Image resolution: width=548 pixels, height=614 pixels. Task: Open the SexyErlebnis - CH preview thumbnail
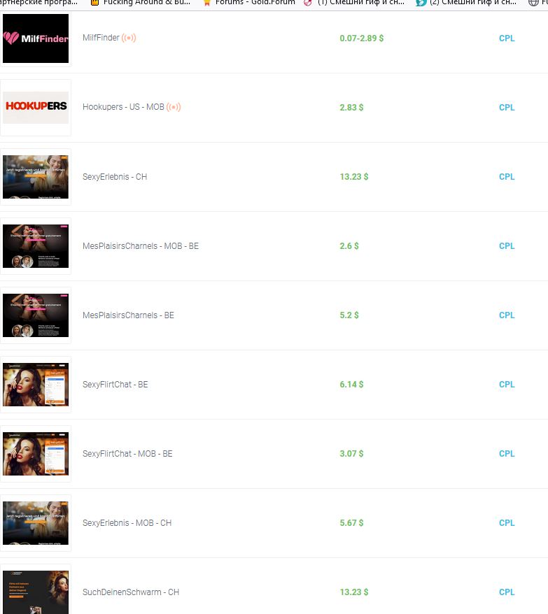pyautogui.click(x=36, y=177)
